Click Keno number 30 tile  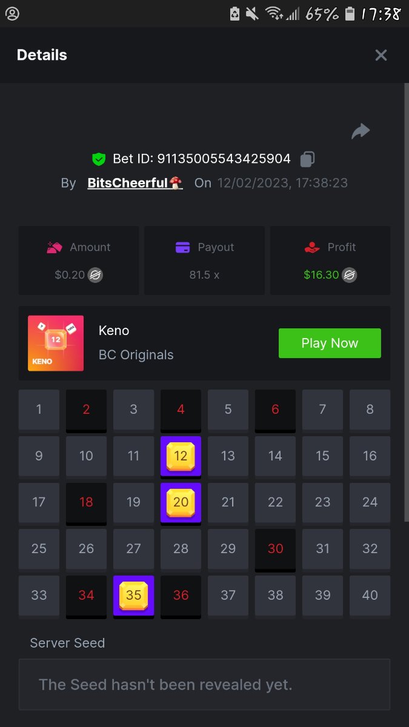click(275, 549)
